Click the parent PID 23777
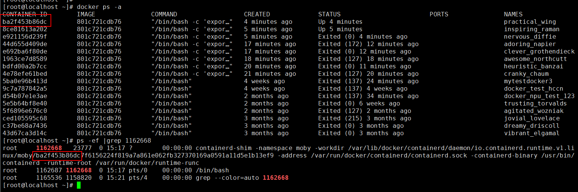Viewport: 578px width, 192px height. [82, 148]
